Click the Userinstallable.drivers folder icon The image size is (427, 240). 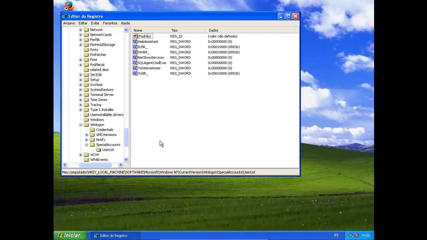click(86, 115)
